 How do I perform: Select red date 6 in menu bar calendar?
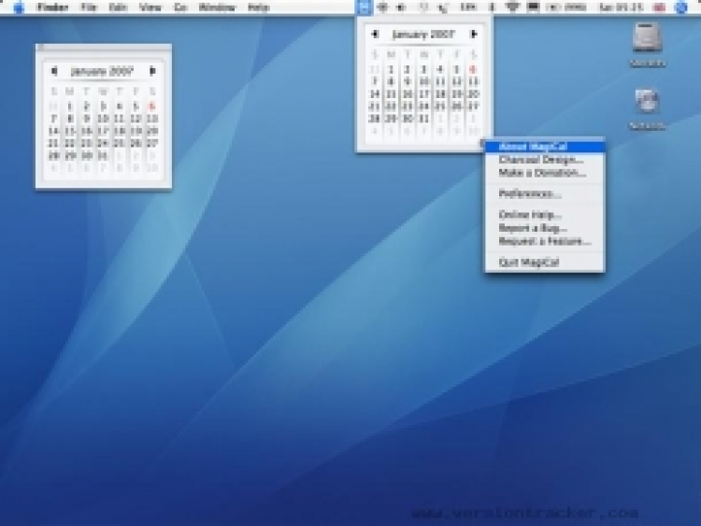473,70
